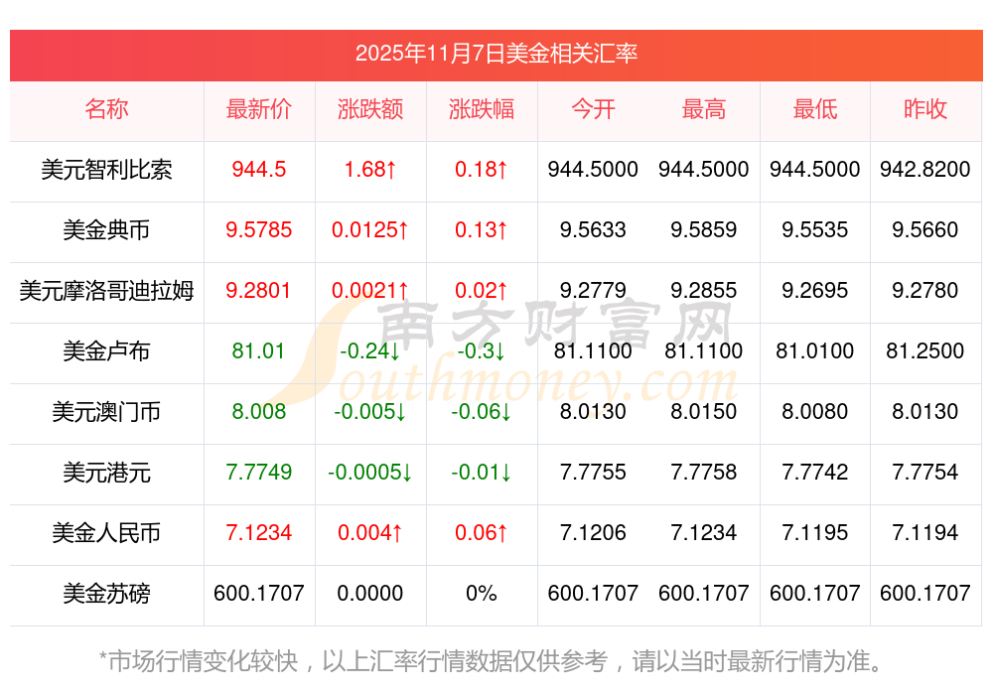The height and width of the screenshot is (692, 993).
Task: Click latest price 944.5
Action: point(258,170)
